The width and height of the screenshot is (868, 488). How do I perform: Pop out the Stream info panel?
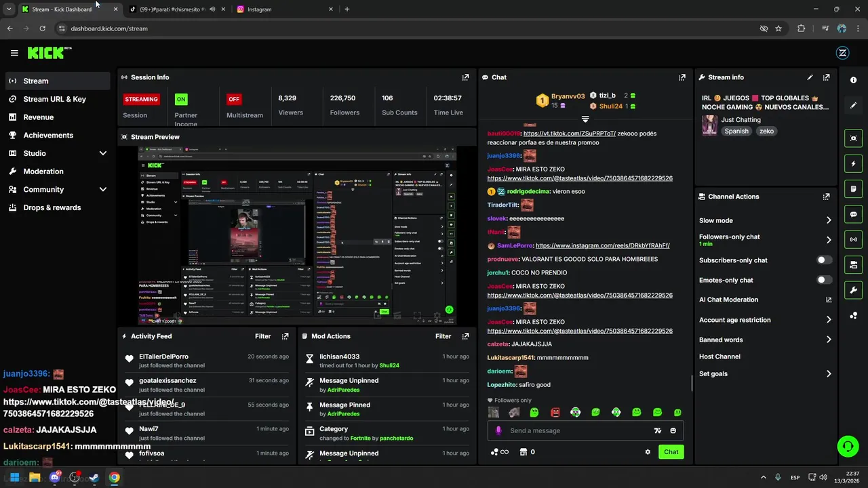pyautogui.click(x=826, y=77)
